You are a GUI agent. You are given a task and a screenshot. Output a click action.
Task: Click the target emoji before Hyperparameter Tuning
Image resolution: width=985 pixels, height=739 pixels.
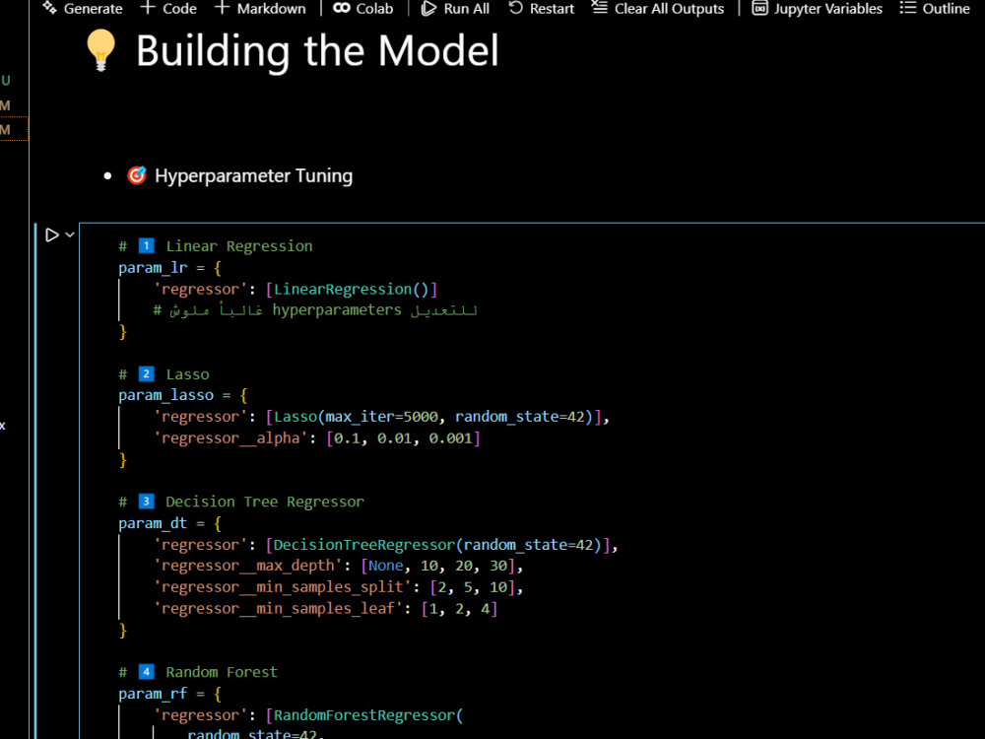tap(137, 175)
